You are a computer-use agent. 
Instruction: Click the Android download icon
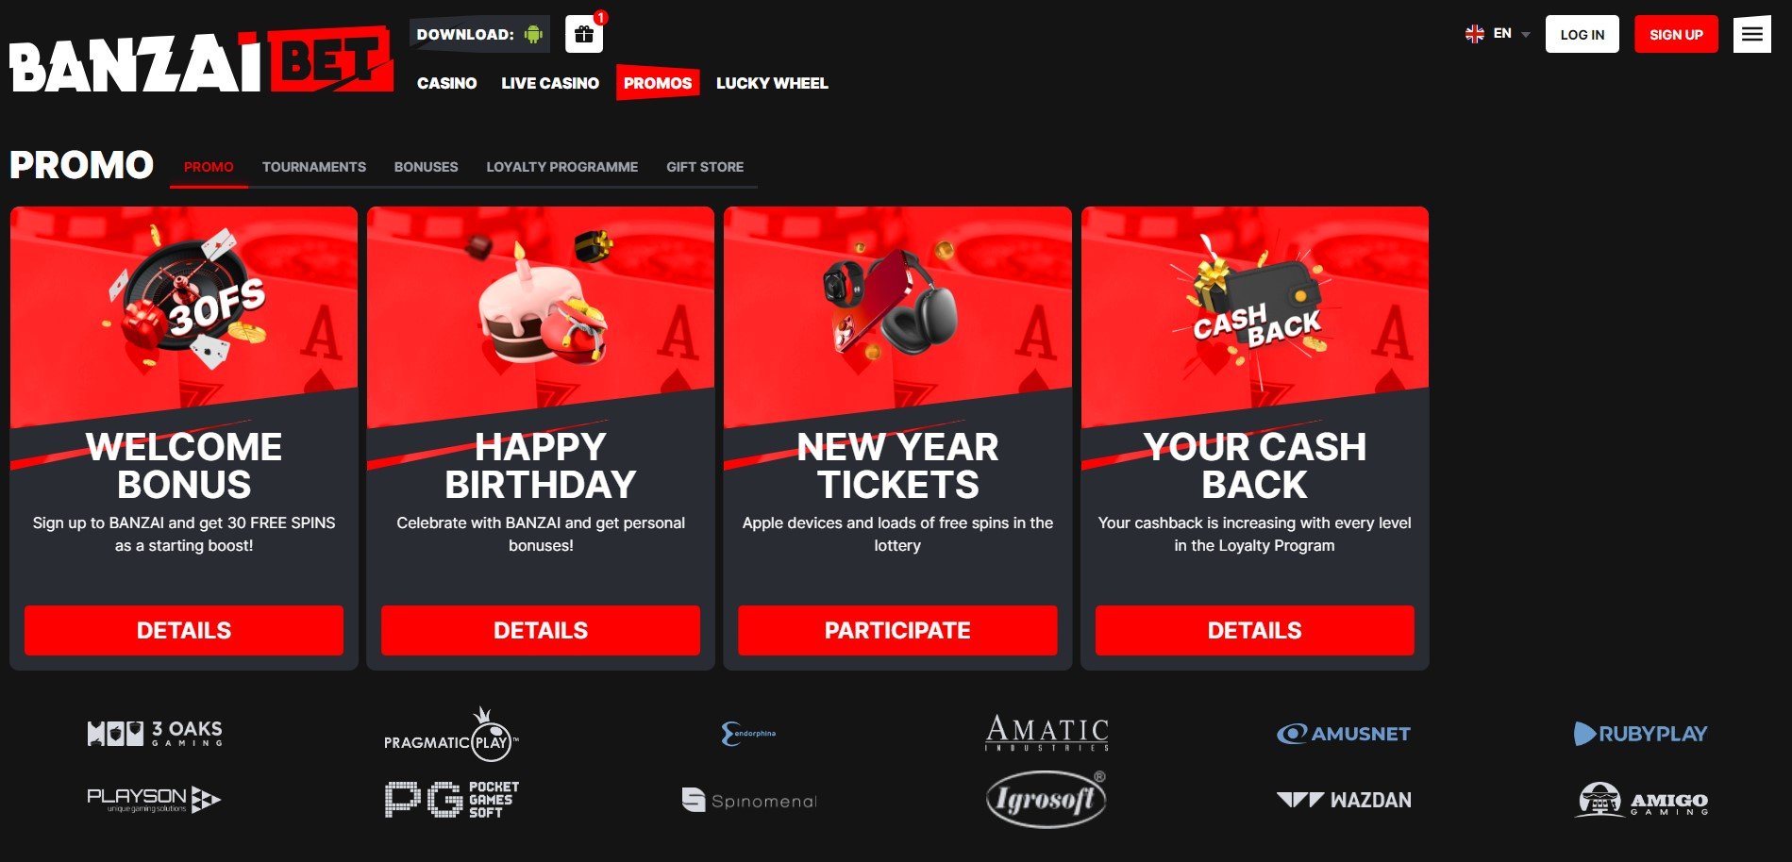[x=533, y=35]
